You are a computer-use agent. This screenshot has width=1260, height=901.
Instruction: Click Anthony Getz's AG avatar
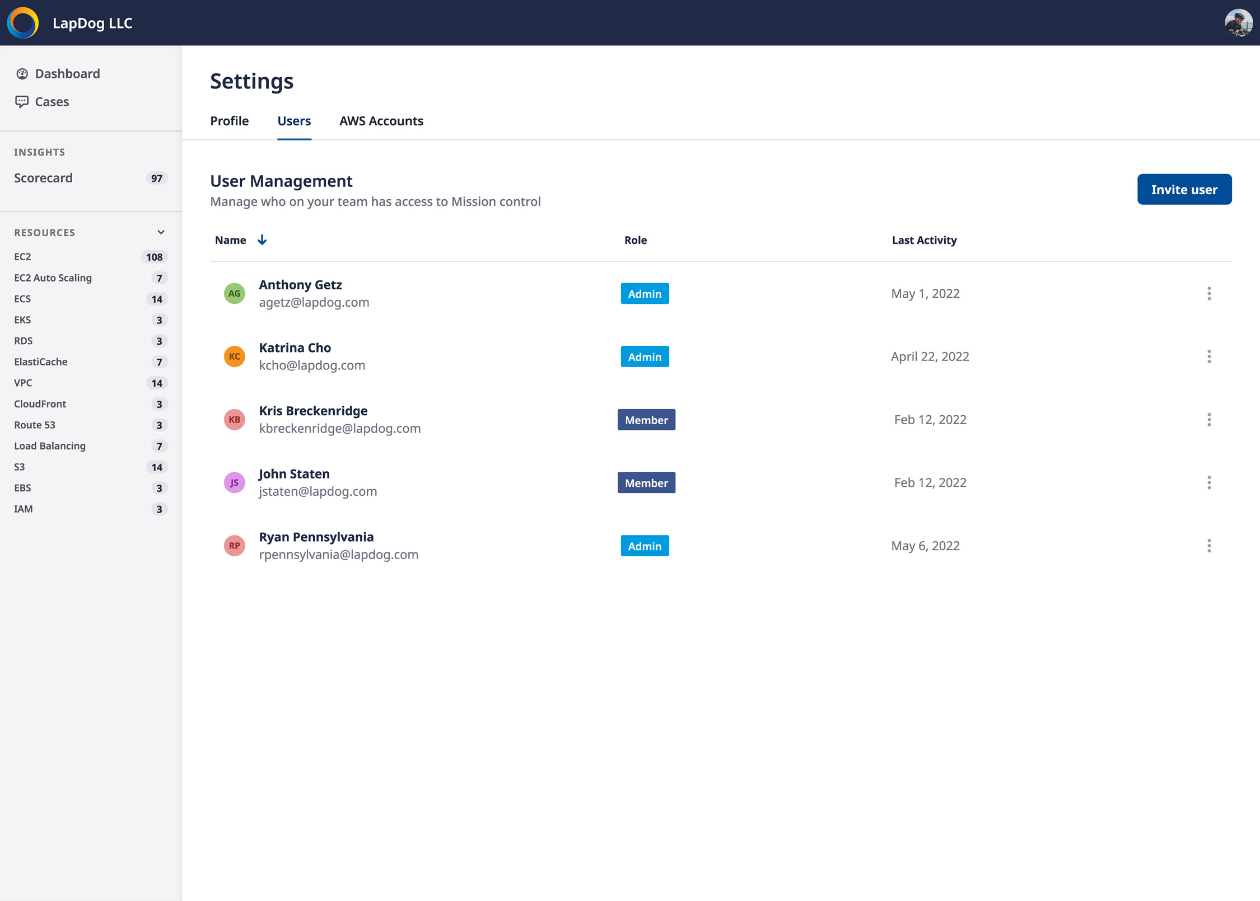(235, 294)
